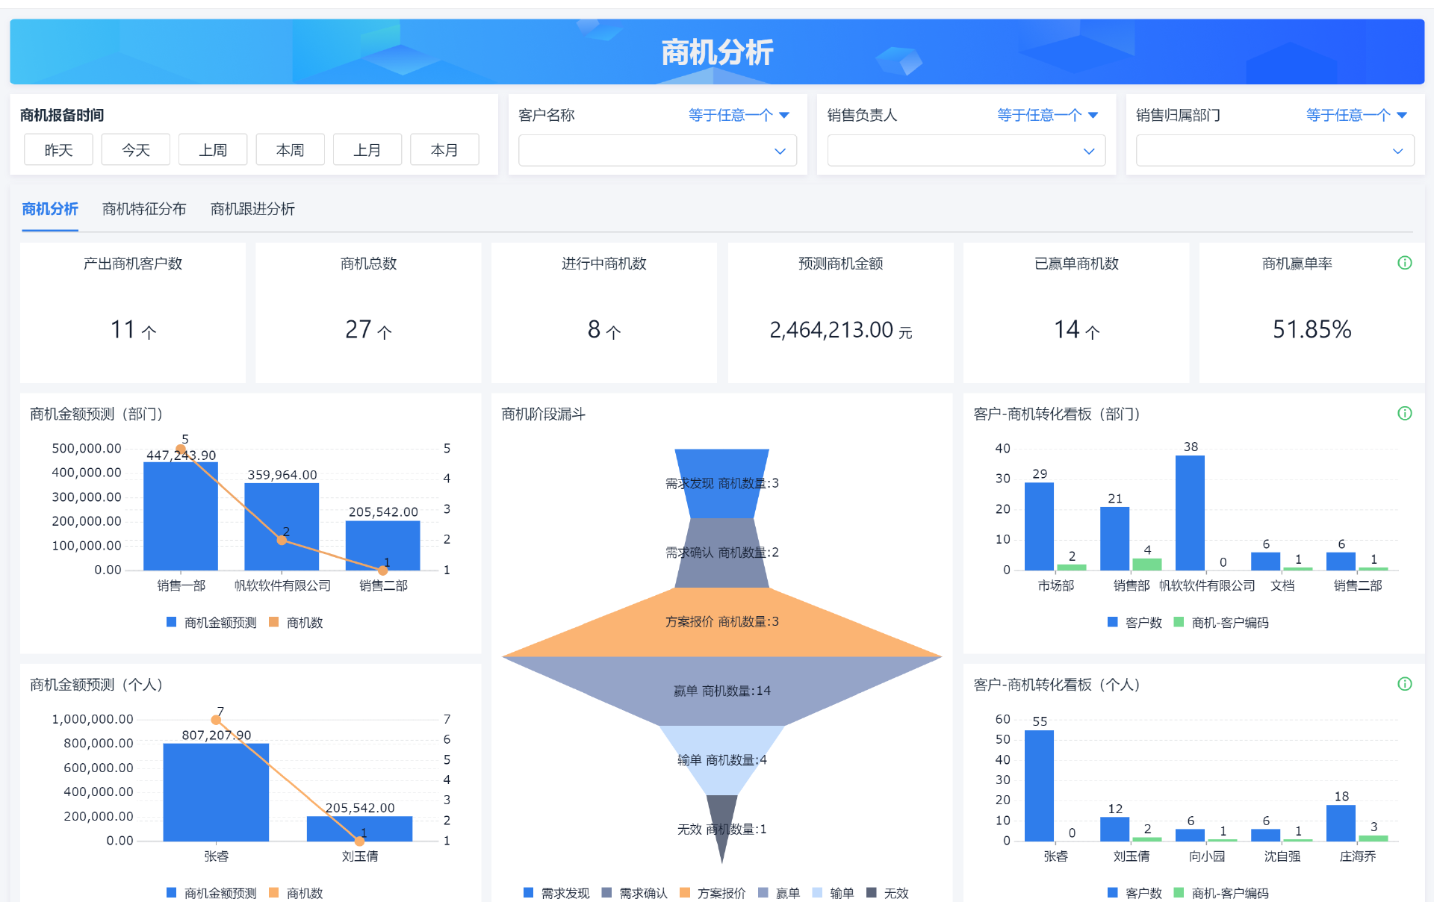Toggle 需求发现 legend swatch in funnel

[x=528, y=893]
